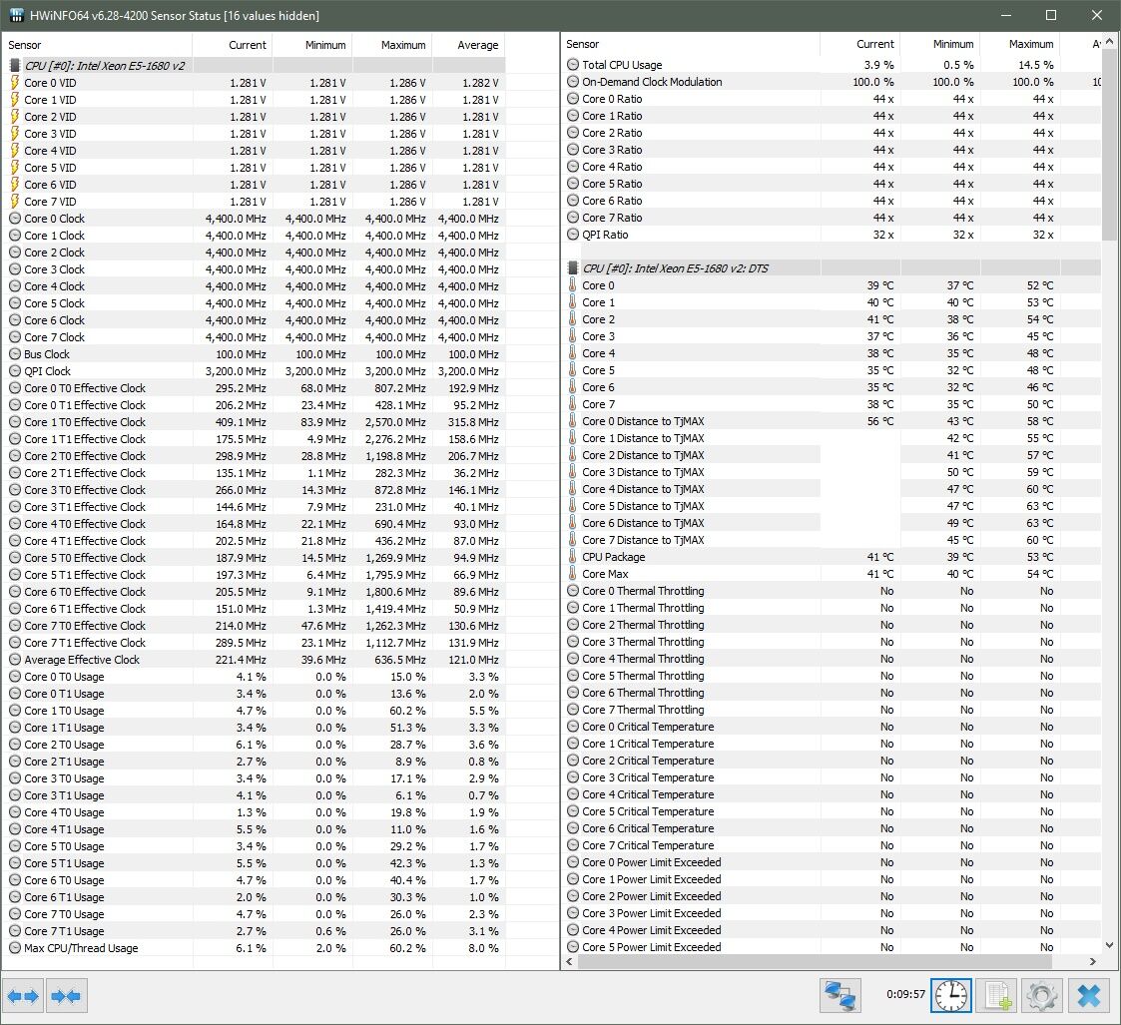The image size is (1121, 1025).
Task: Click the icon of Average Effective Clock
Action: 15,660
